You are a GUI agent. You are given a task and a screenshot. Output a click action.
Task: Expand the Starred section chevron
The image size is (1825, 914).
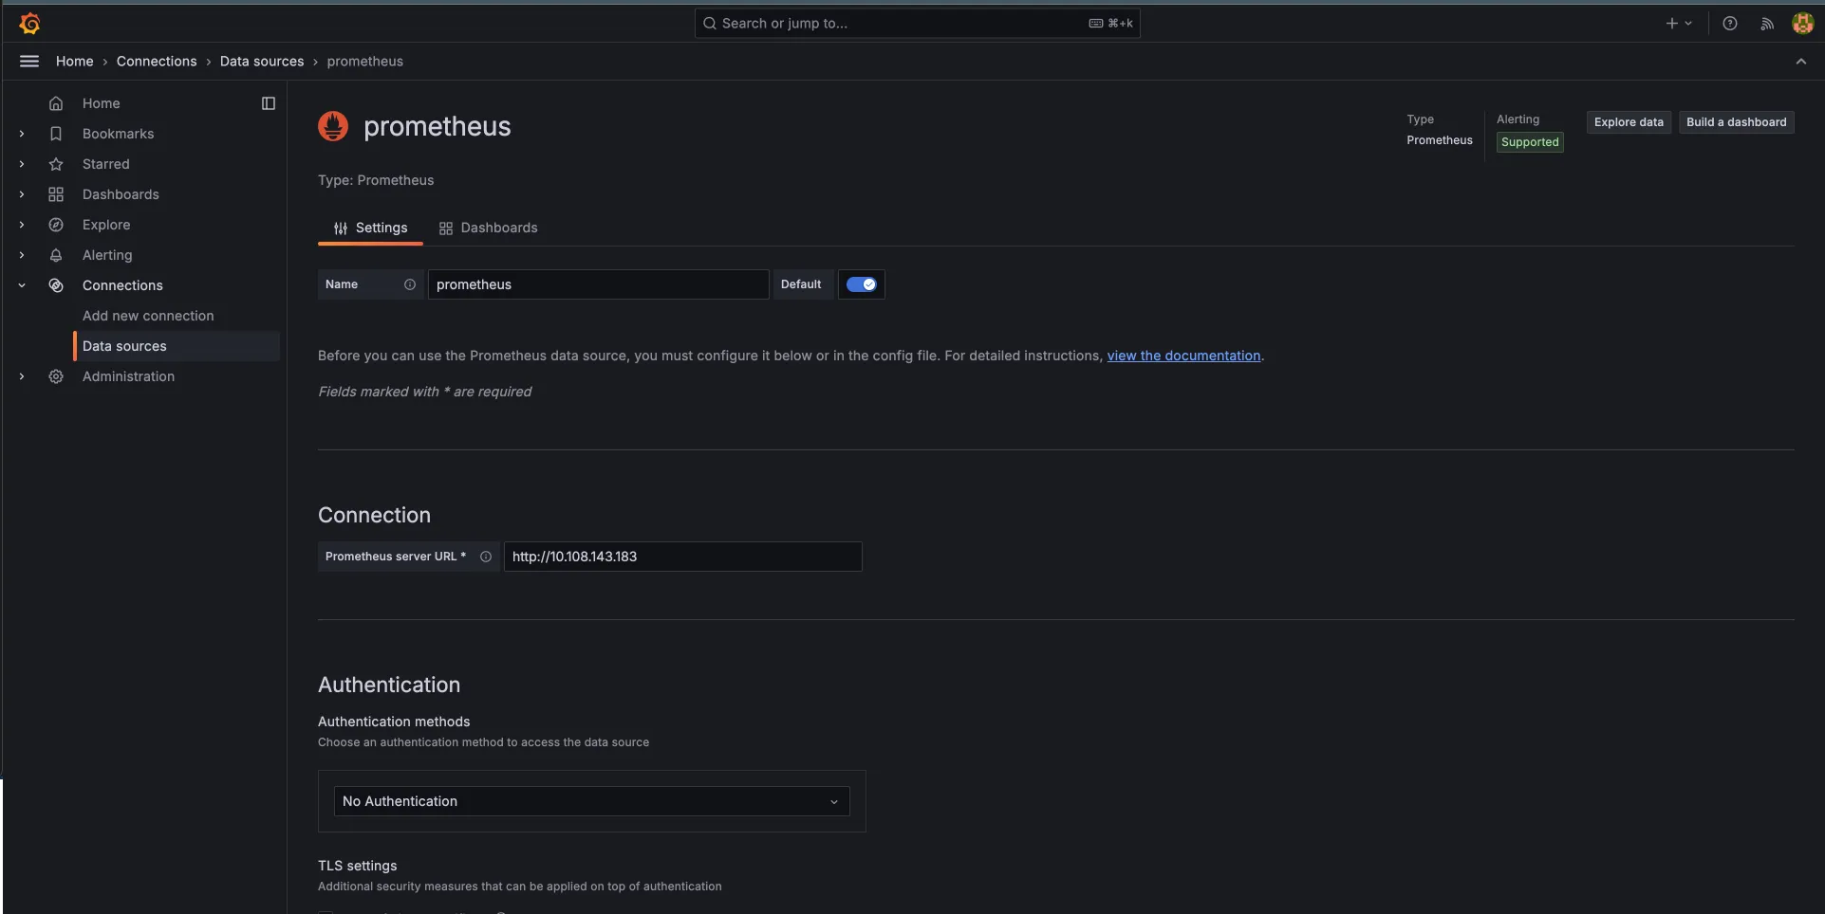pyautogui.click(x=22, y=164)
